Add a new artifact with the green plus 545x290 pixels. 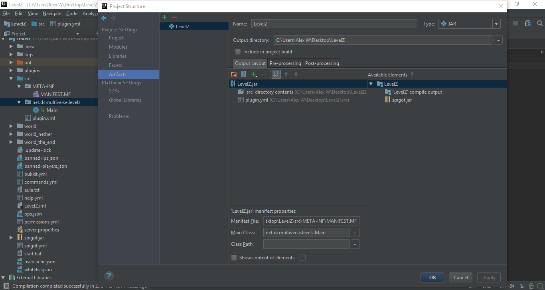click(164, 17)
